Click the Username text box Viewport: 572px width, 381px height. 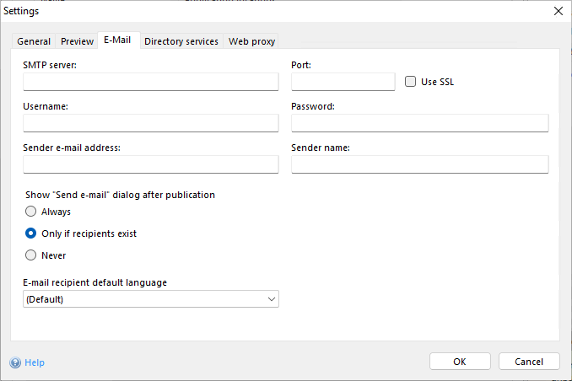[151, 123]
